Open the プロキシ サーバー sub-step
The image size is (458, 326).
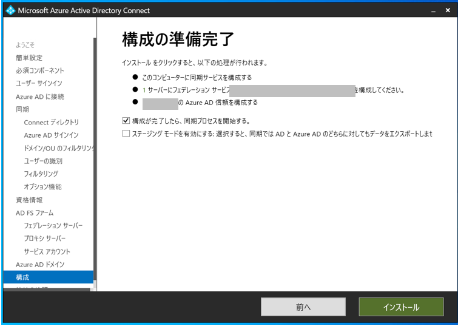click(45, 239)
